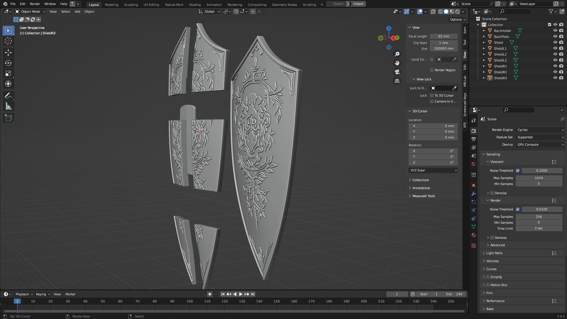Click the End frame 240 field
567x319 pixels.
point(454,294)
